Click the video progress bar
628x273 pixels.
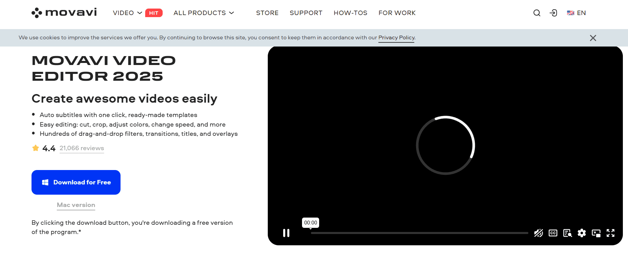[419, 233]
